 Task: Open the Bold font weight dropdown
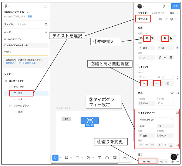(x=146, y=126)
